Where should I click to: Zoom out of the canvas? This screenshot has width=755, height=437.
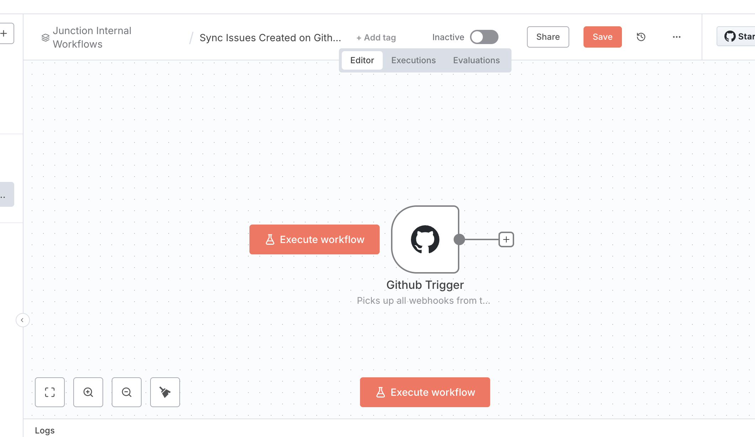[x=126, y=392]
